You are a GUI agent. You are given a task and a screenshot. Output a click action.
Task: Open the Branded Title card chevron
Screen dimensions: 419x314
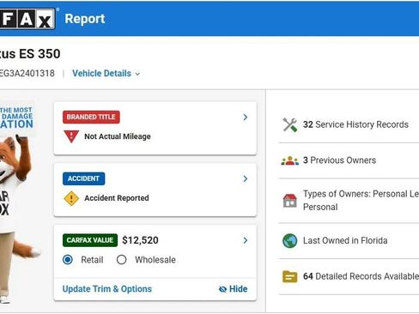(x=246, y=117)
